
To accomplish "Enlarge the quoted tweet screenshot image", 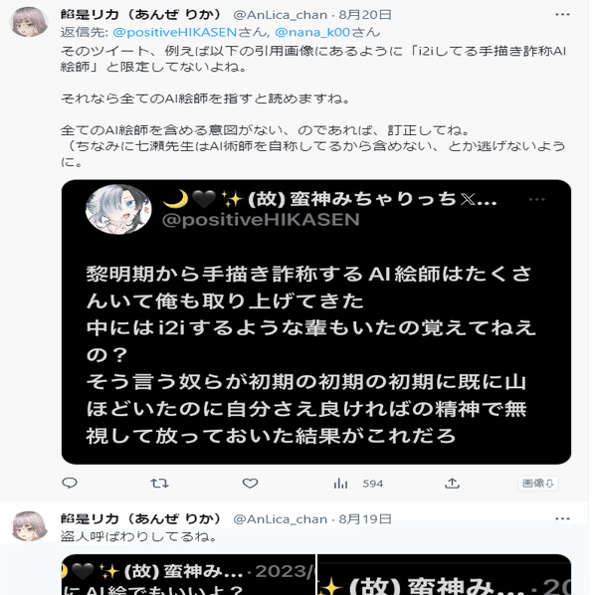I will [x=316, y=321].
